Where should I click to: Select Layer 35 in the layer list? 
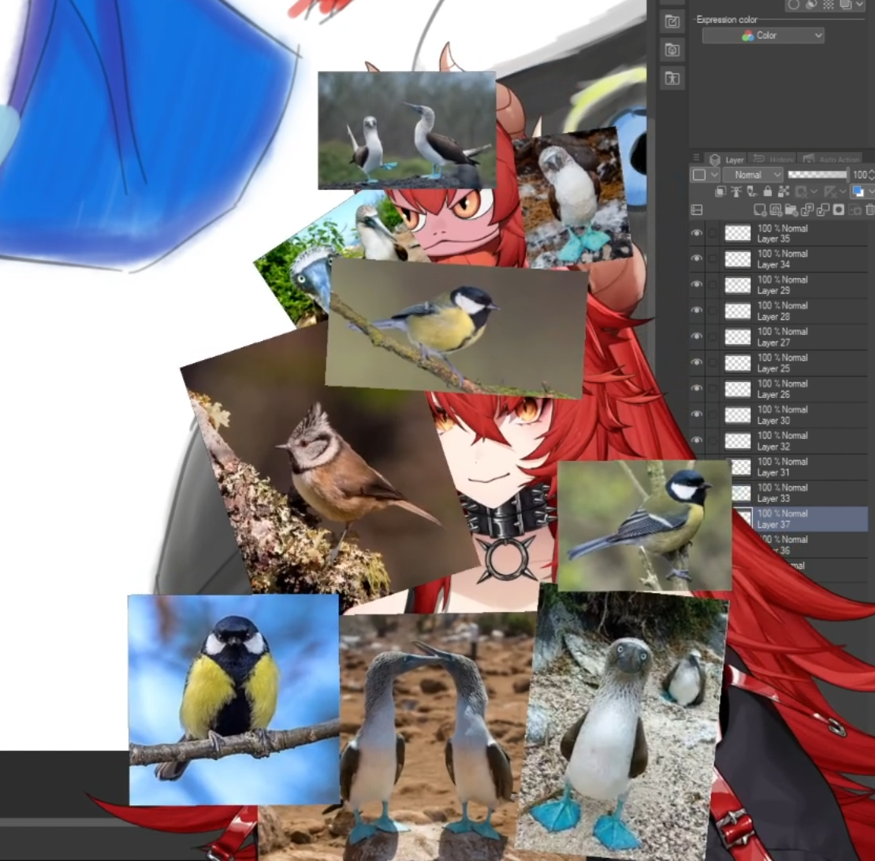[779, 233]
